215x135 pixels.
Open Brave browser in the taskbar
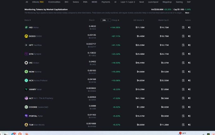(20, 134)
